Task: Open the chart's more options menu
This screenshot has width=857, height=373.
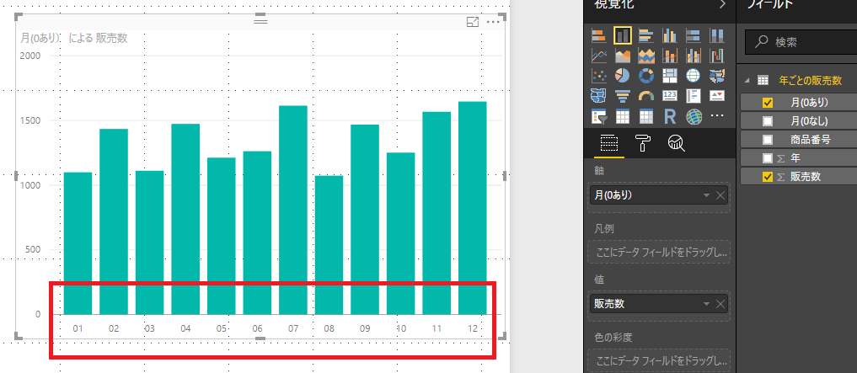Action: pos(493,21)
